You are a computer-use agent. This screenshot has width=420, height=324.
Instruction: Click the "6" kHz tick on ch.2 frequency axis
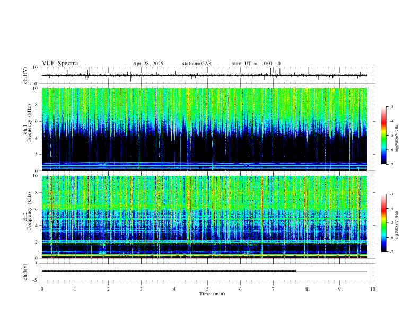click(x=37, y=209)
